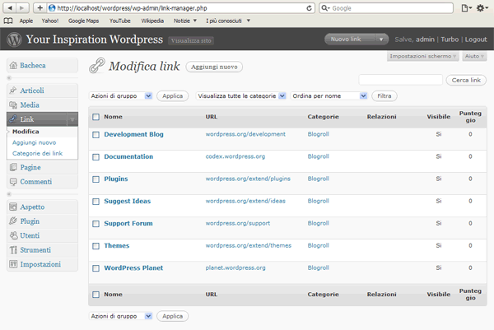Click the reload page icon

click(309, 8)
